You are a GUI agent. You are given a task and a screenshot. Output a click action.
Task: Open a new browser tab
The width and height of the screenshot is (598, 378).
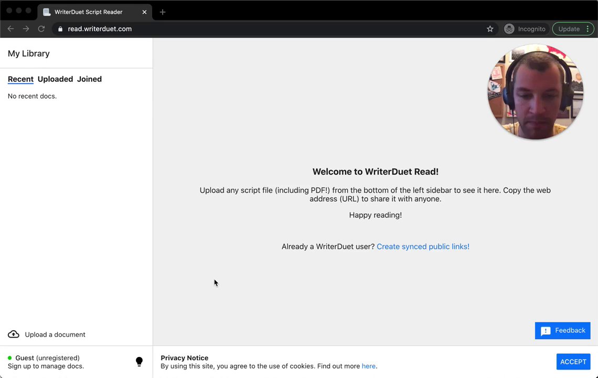click(163, 12)
